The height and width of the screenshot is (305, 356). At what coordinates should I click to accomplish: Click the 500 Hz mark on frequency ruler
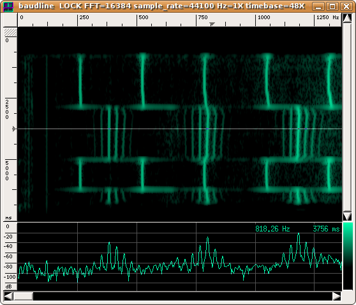[144, 17]
